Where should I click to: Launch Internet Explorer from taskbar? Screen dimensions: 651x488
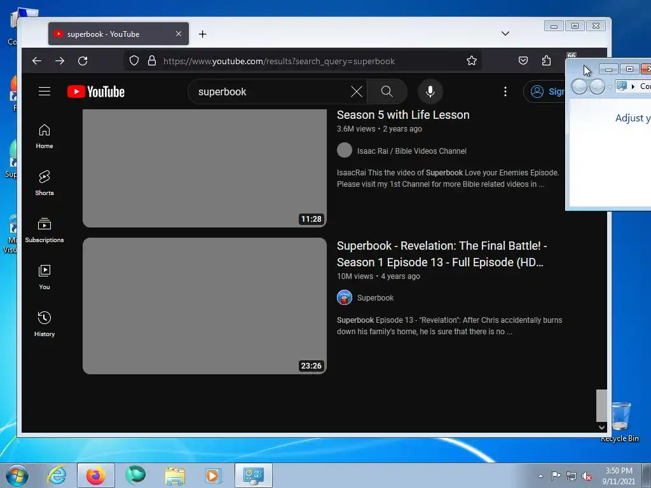coord(57,475)
